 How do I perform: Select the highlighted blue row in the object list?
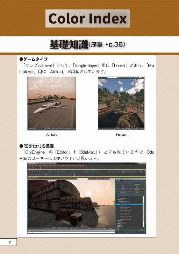coord(129,204)
